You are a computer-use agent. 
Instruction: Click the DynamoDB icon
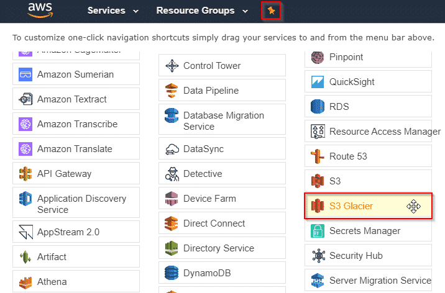(172, 273)
